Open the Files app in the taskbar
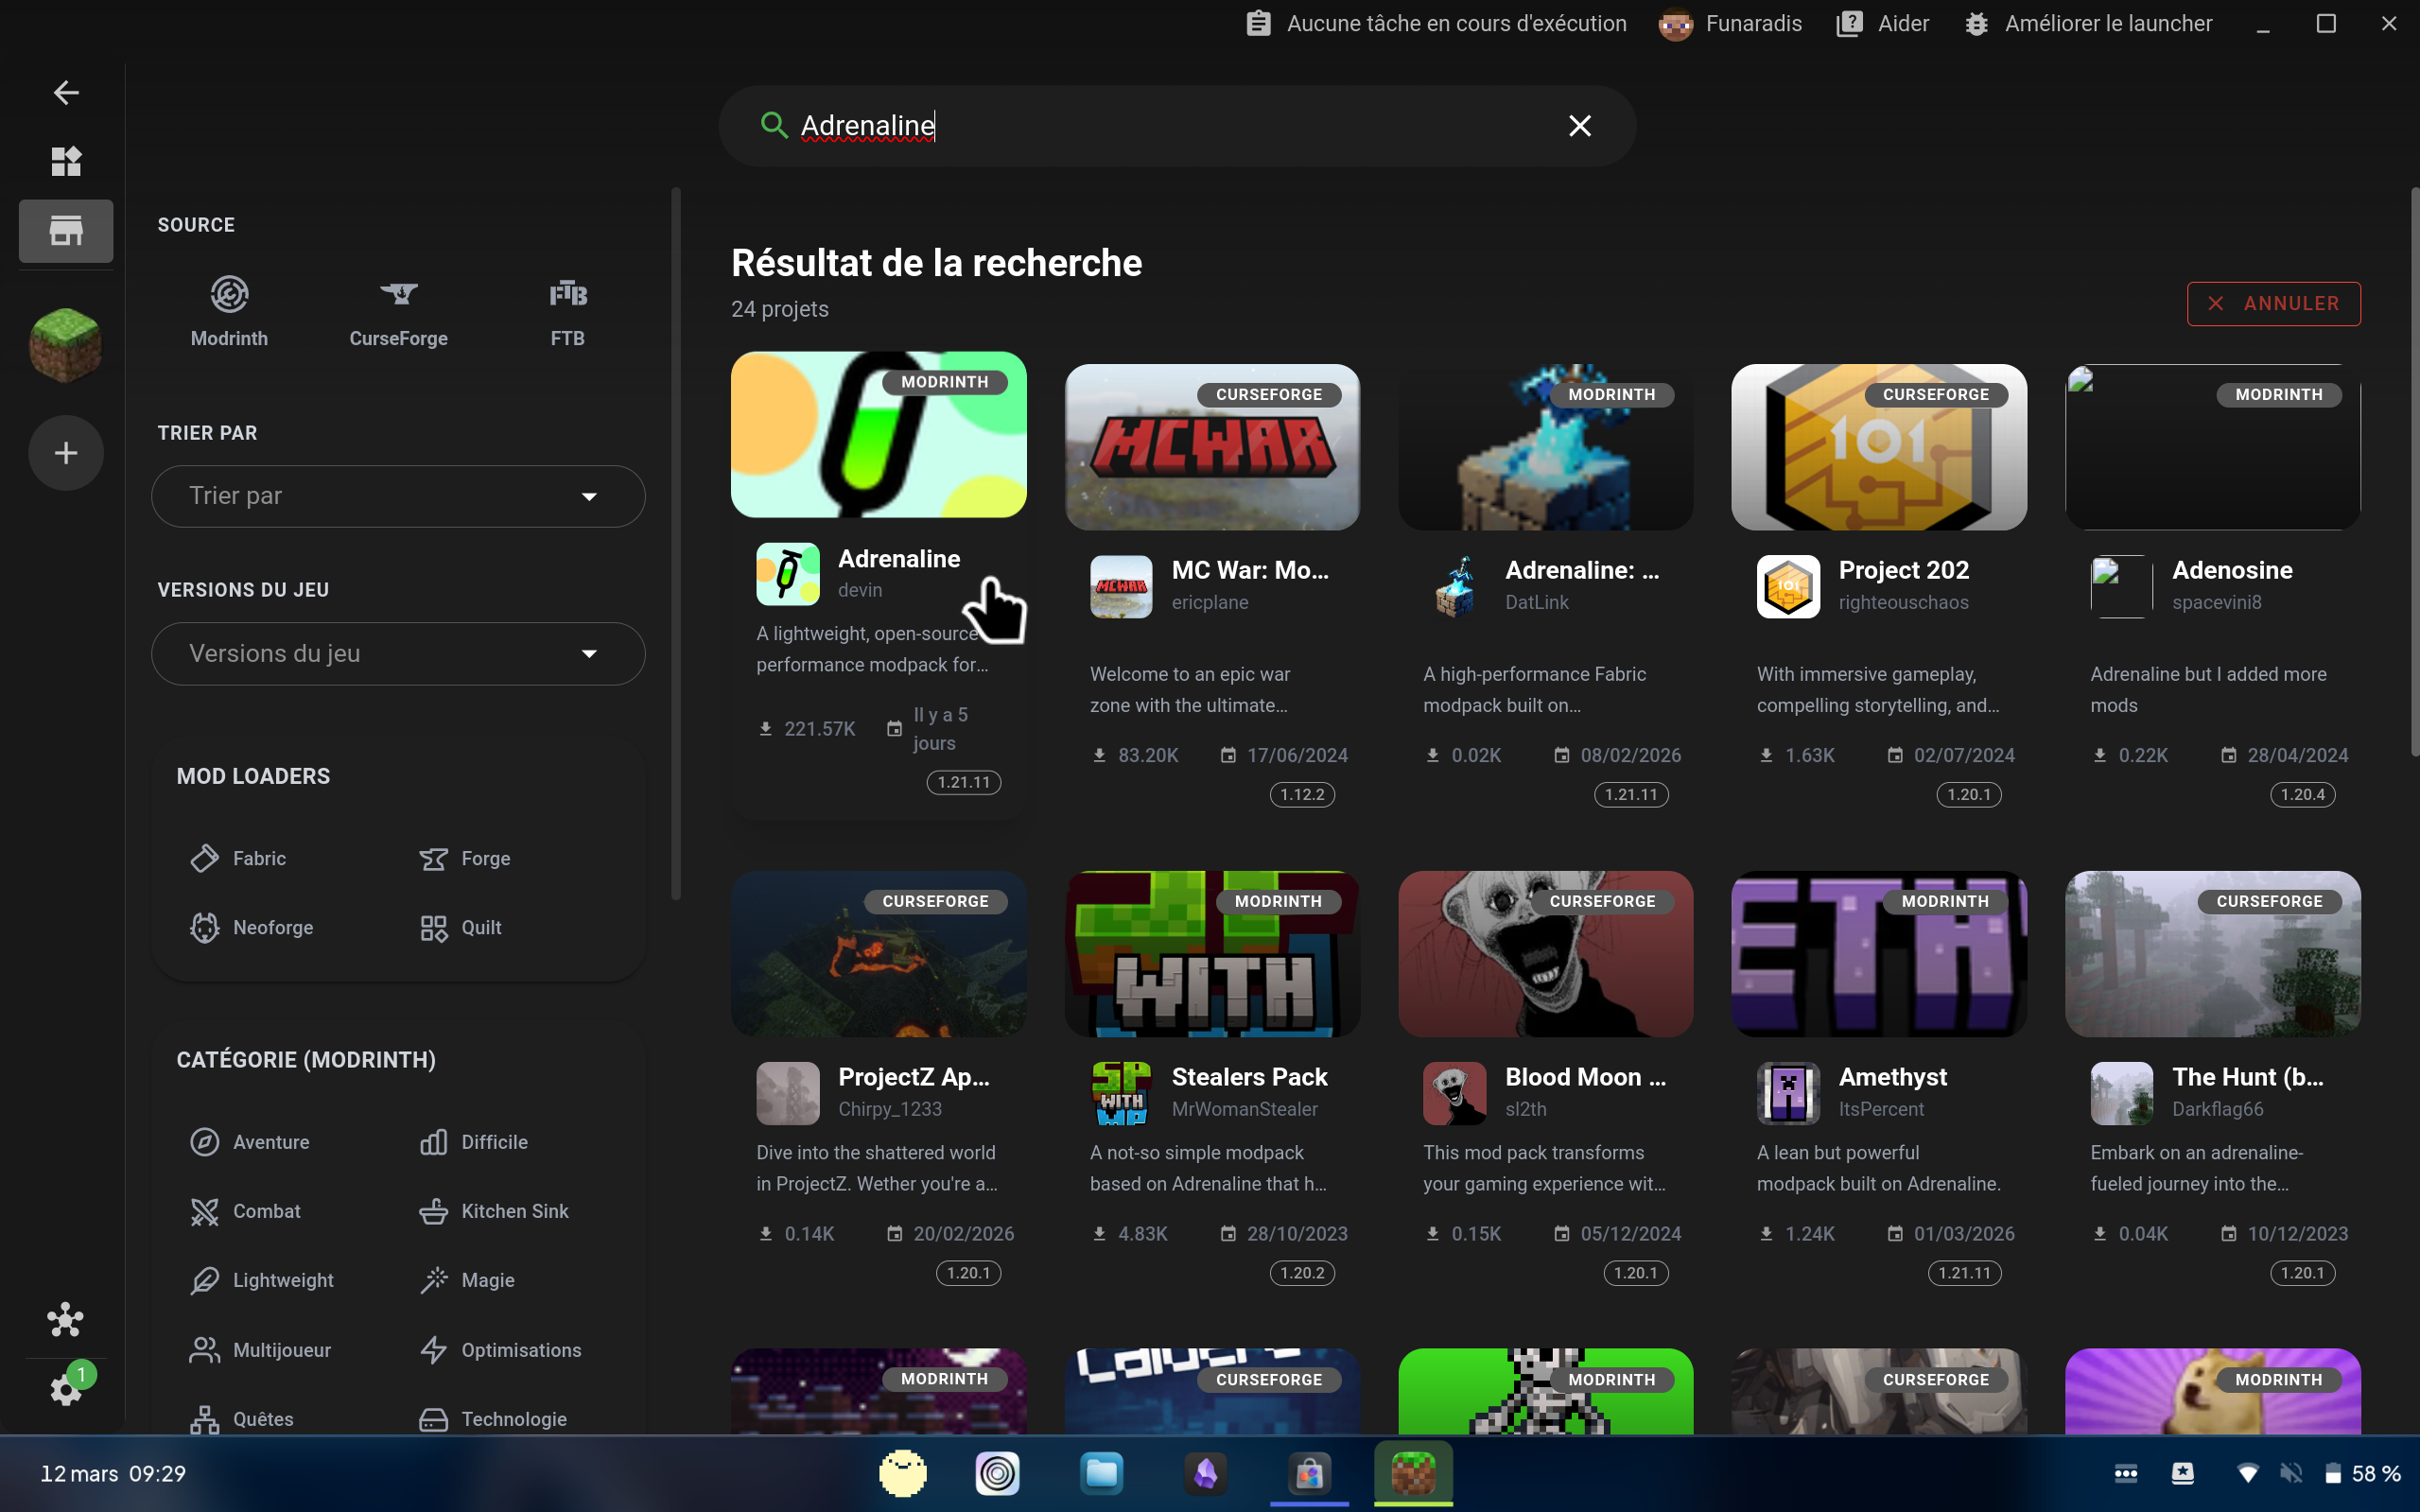2420x1512 pixels. [1101, 1474]
